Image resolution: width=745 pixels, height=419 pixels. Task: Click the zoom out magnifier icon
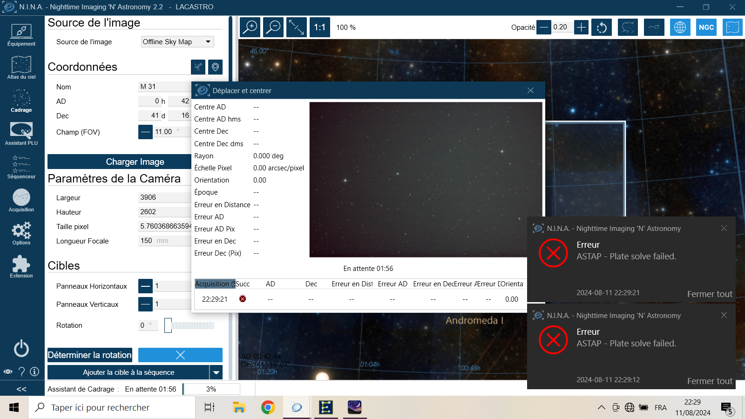pos(273,27)
